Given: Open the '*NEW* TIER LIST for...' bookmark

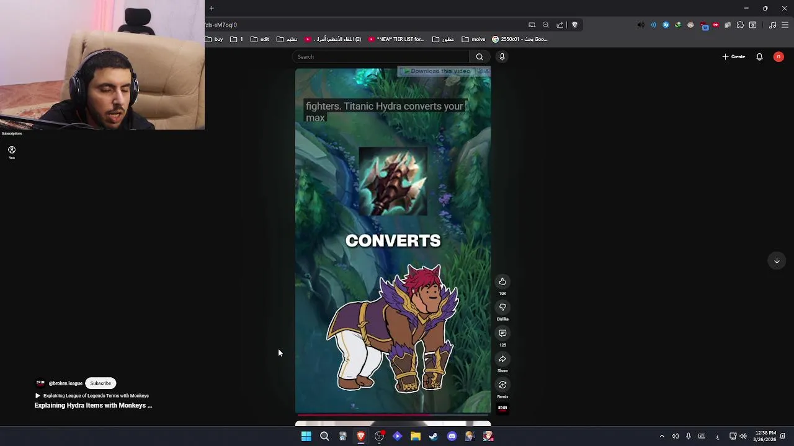Looking at the screenshot, I should [396, 39].
